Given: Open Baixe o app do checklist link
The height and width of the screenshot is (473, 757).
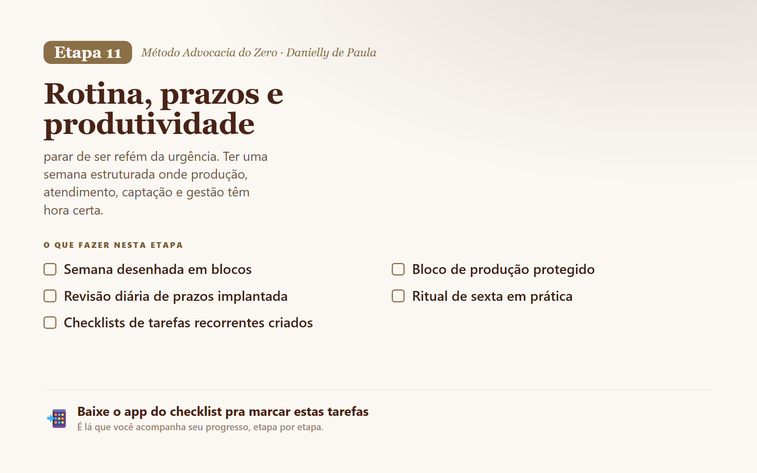Looking at the screenshot, I should [x=223, y=411].
